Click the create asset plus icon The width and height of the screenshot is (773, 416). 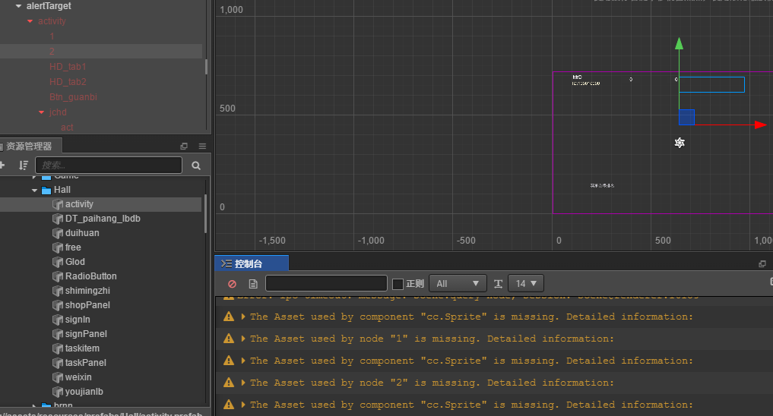[2, 165]
